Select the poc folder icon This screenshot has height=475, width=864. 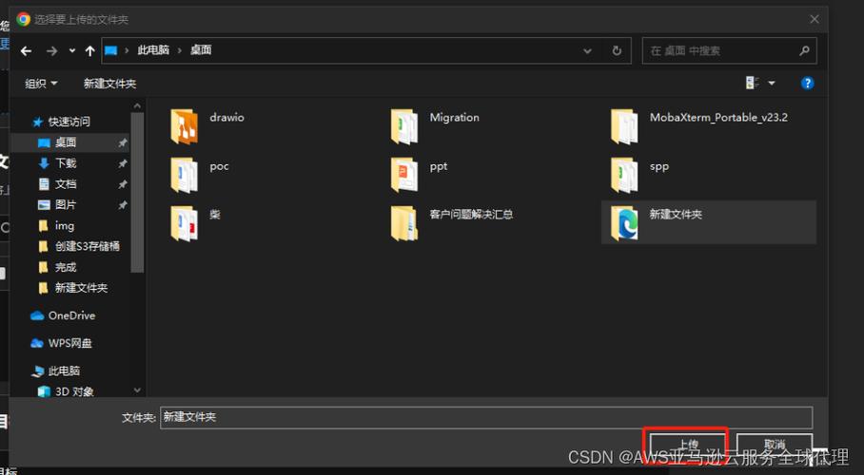click(x=184, y=175)
